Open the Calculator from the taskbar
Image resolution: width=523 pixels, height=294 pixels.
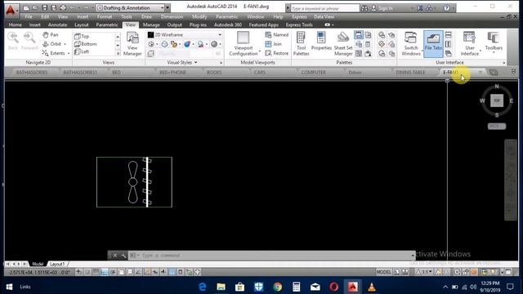coord(296,287)
